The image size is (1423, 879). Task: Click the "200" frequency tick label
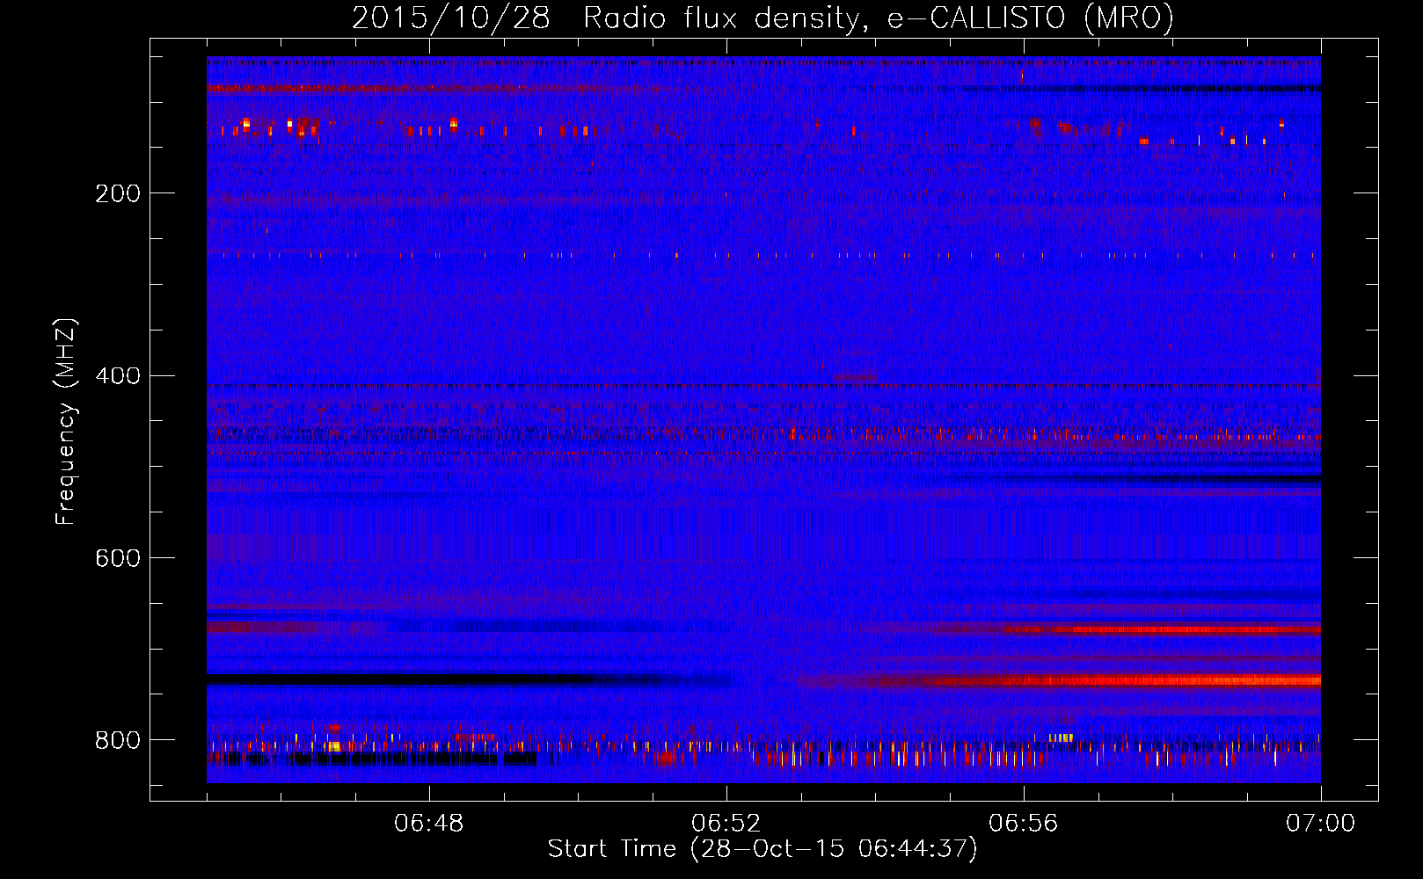[117, 193]
